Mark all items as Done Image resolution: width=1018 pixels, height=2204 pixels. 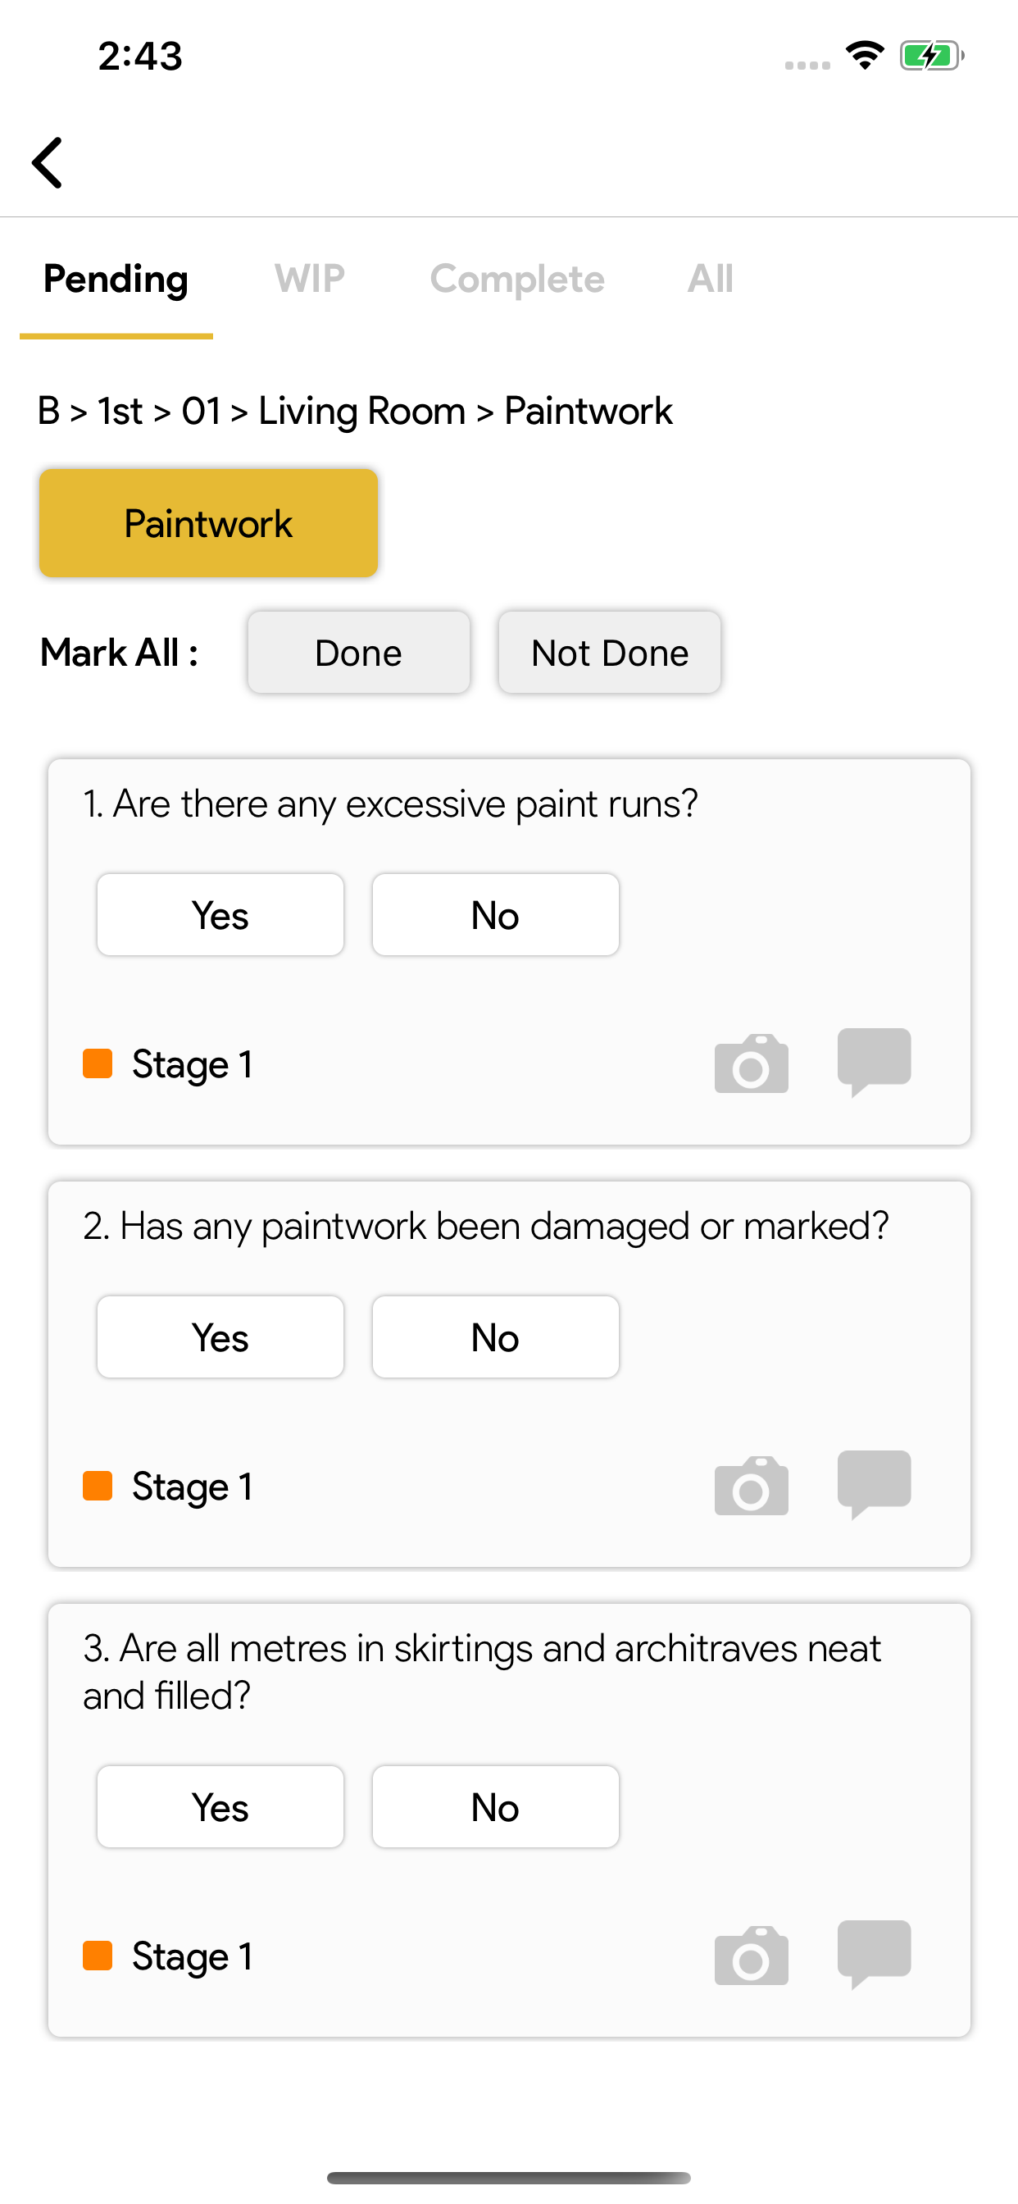pyautogui.click(x=358, y=653)
